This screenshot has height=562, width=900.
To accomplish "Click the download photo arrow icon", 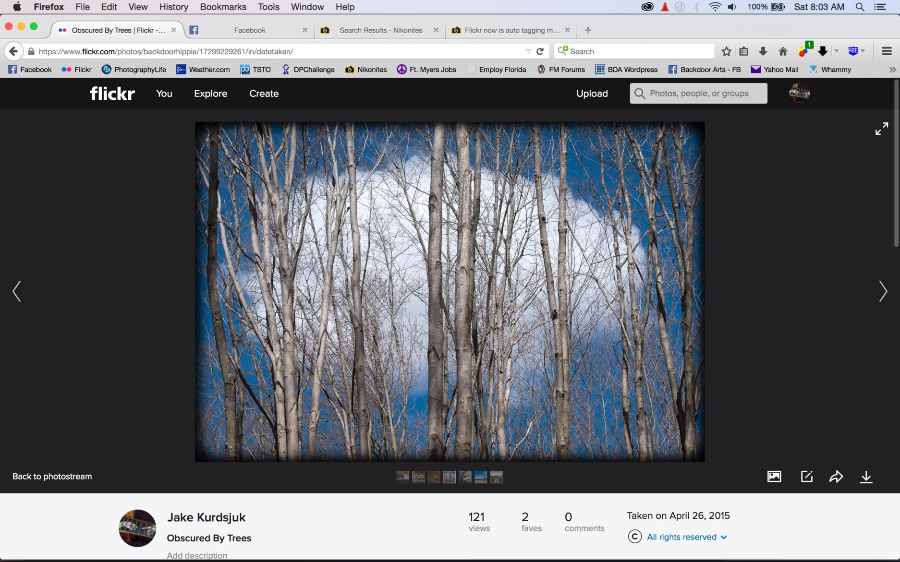I will pyautogui.click(x=866, y=477).
